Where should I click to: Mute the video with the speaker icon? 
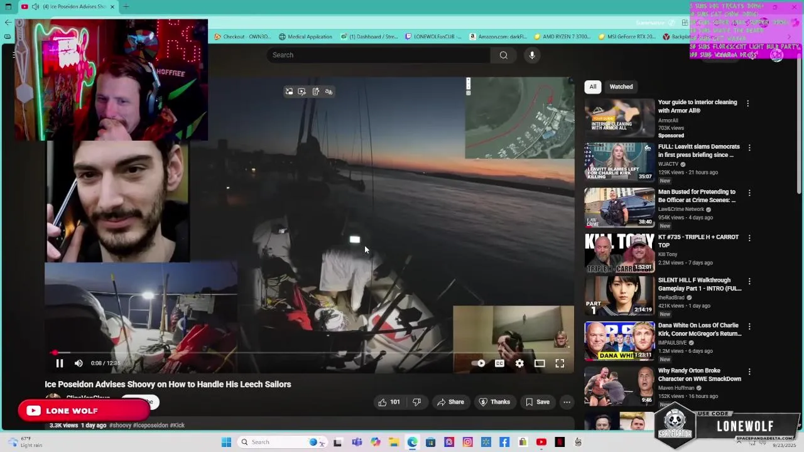click(x=79, y=363)
